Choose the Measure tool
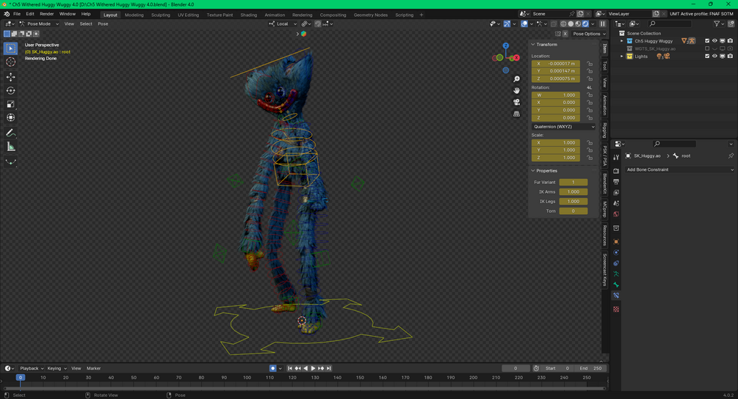Viewport: 738px width, 399px height. point(11,147)
